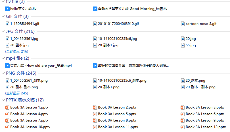Show all 245 PNG files link
This screenshot has width=230, height=132.
tap(16, 93)
